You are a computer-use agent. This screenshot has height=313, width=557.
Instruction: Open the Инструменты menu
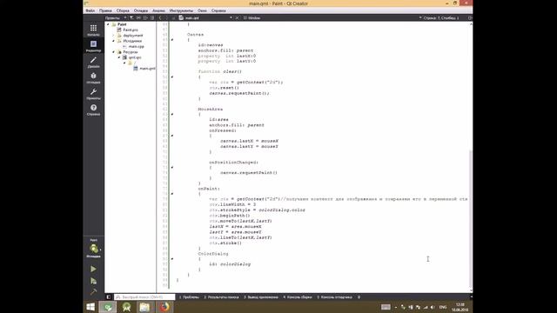pos(182,10)
